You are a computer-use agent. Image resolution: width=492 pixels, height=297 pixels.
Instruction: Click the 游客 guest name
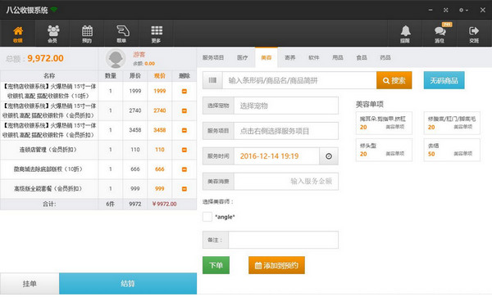[x=139, y=55]
